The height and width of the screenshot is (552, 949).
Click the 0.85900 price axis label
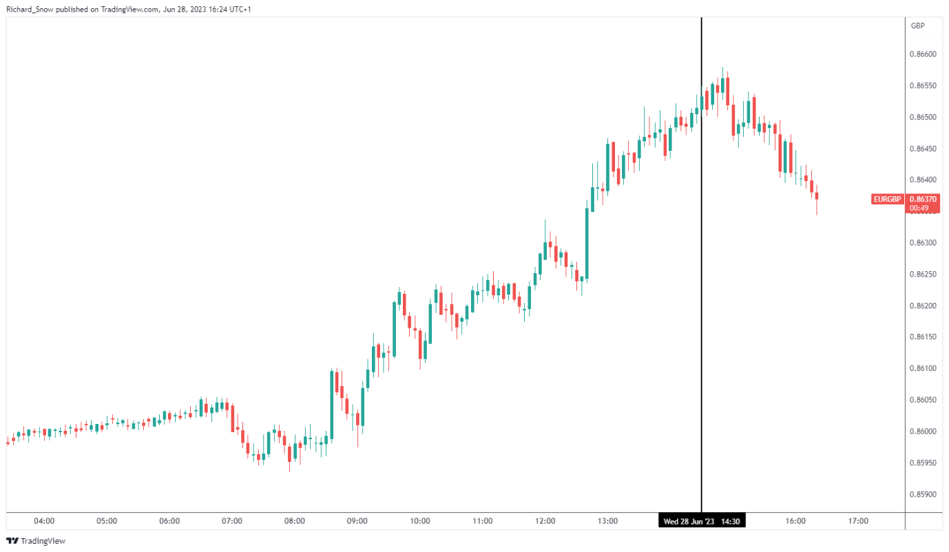[x=922, y=494]
